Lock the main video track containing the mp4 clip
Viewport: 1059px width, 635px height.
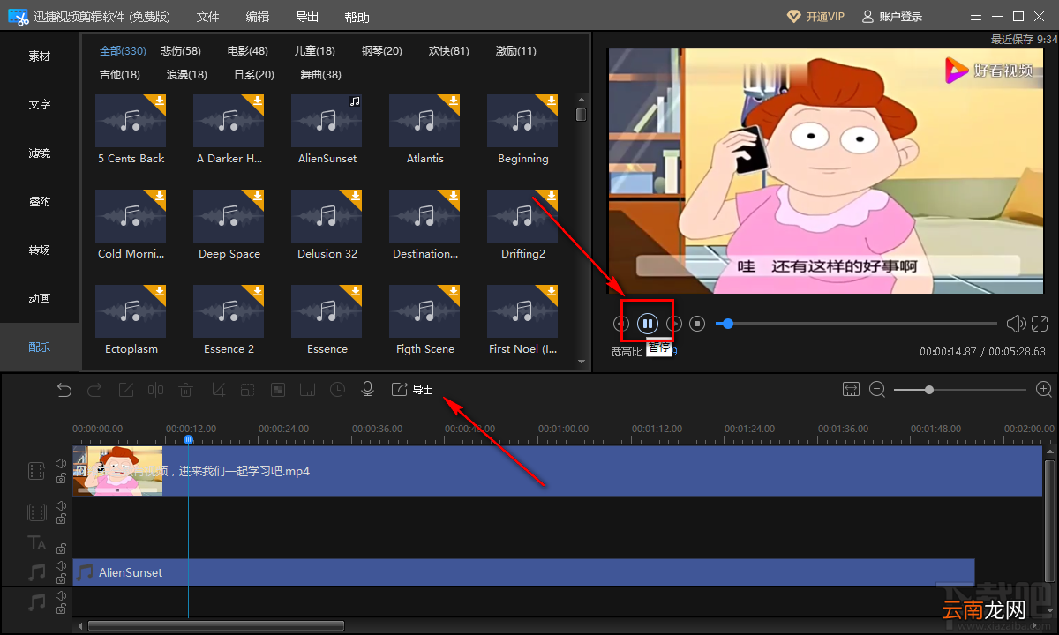pos(61,478)
